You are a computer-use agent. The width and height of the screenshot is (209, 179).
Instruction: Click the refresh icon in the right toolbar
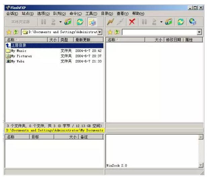[181, 22]
